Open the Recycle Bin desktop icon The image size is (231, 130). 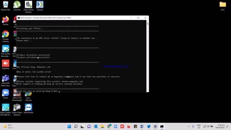click(6, 6)
